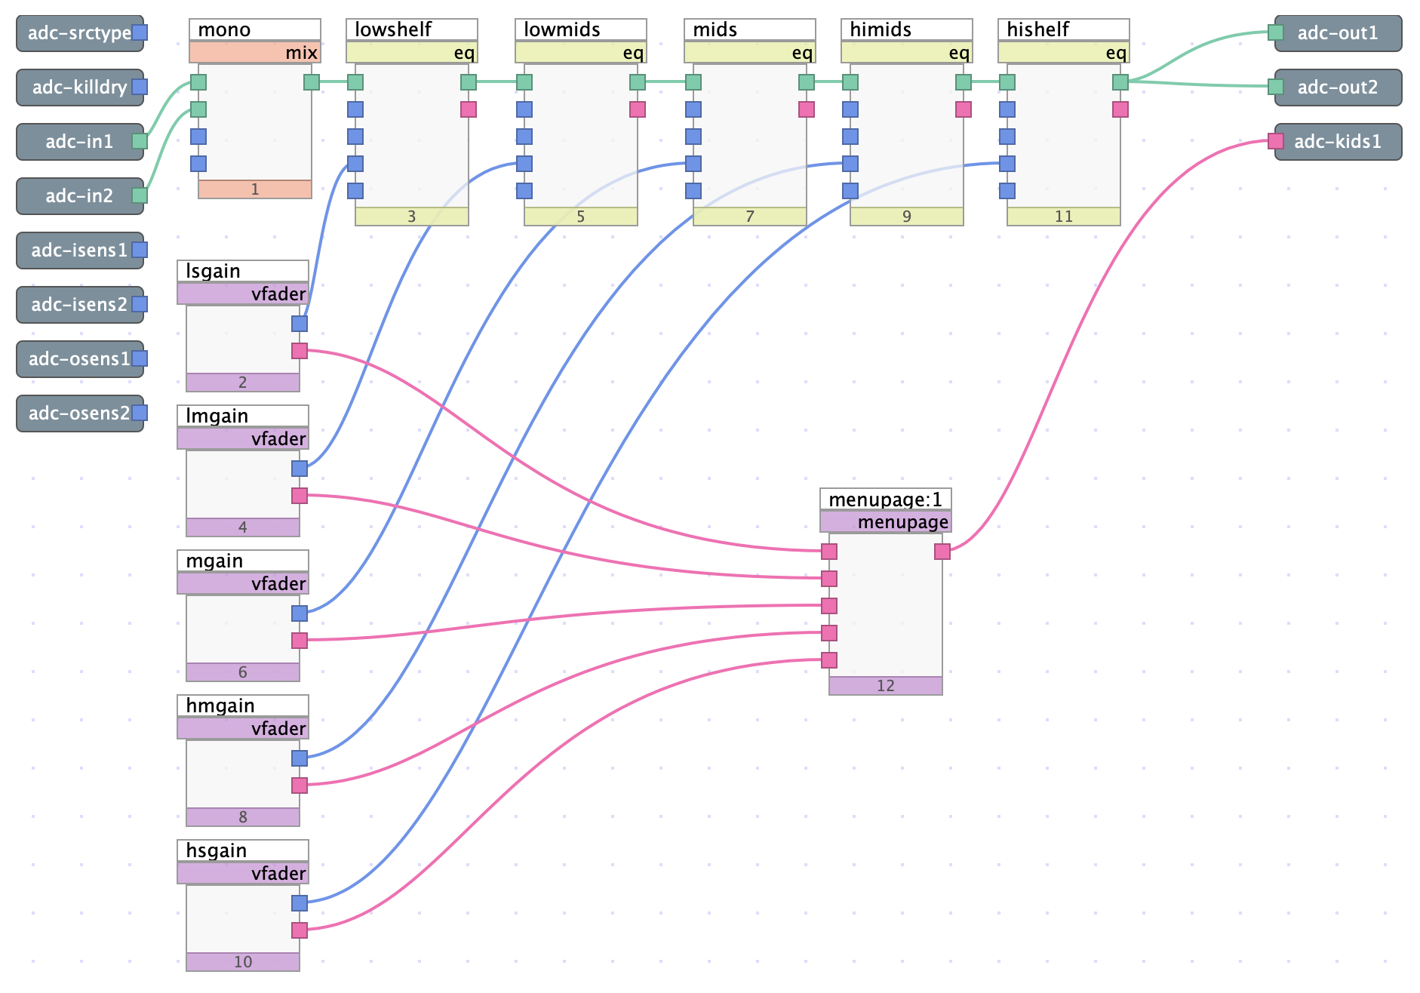Click the adc-killdry terminal
The height and width of the screenshot is (993, 1420).
point(80,88)
